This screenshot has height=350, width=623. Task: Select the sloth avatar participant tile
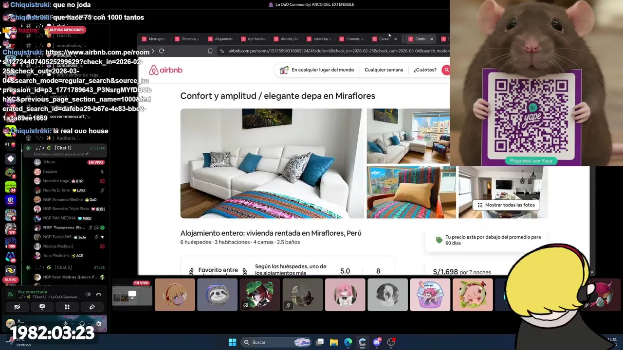point(217,295)
